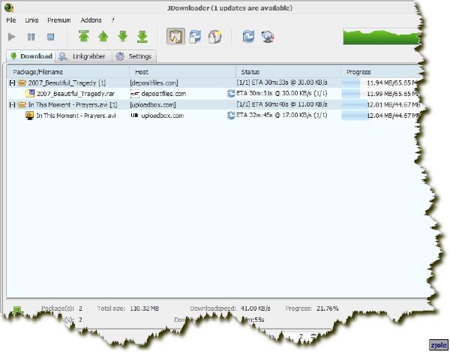The width and height of the screenshot is (450, 352).
Task: Select the In This Moment - Prayers.avi file row
Action: [x=213, y=116]
